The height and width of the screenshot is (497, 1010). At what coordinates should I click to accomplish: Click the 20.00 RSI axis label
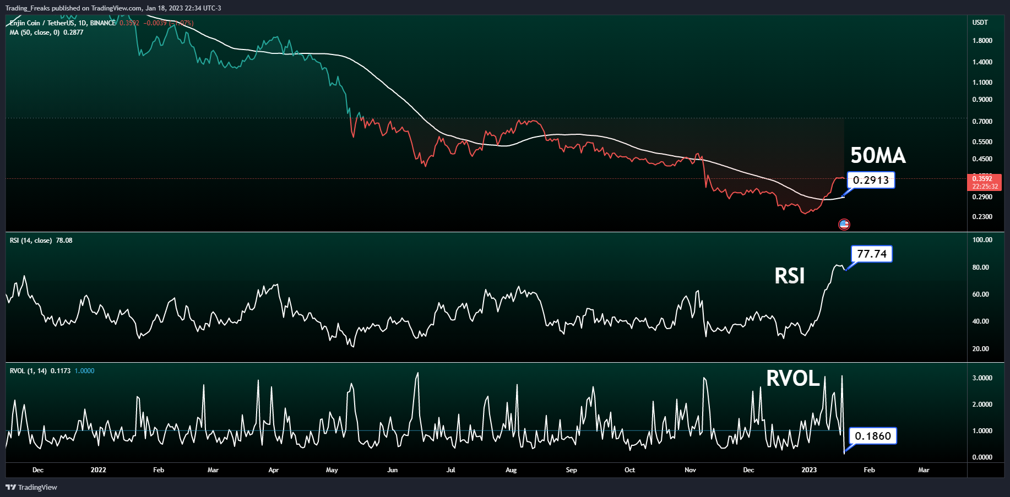981,349
